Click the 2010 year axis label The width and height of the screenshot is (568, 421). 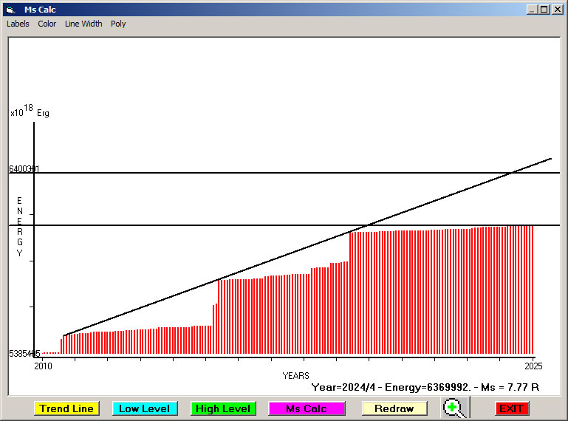[44, 366]
